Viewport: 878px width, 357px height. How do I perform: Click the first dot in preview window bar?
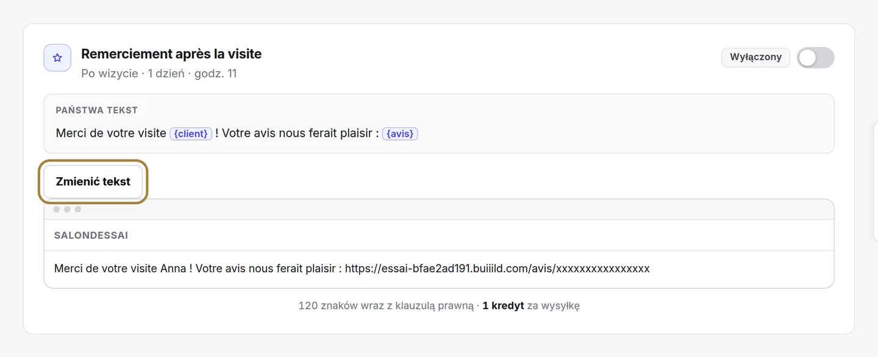coord(56,209)
